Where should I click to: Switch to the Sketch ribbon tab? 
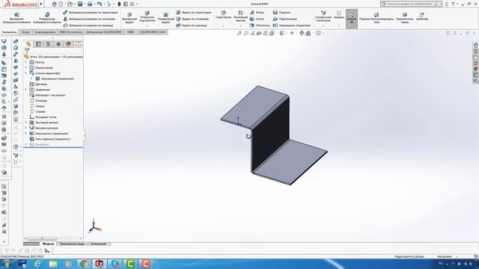(x=25, y=32)
